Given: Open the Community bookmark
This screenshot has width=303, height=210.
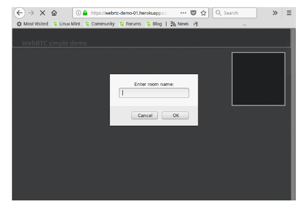Looking at the screenshot, I should [x=100, y=24].
